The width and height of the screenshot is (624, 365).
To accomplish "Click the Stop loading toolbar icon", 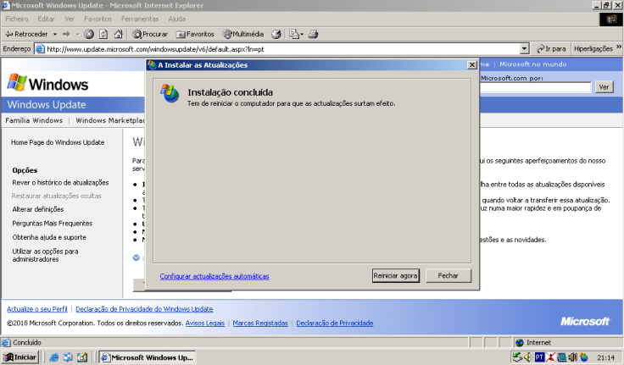I will coord(89,34).
